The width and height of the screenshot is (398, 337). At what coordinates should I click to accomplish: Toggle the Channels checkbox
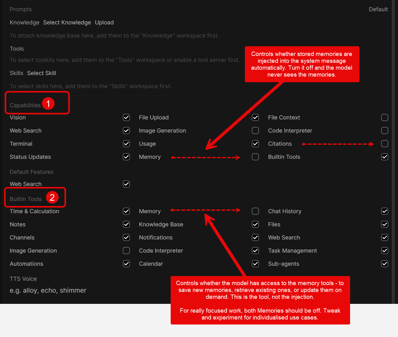coord(126,238)
